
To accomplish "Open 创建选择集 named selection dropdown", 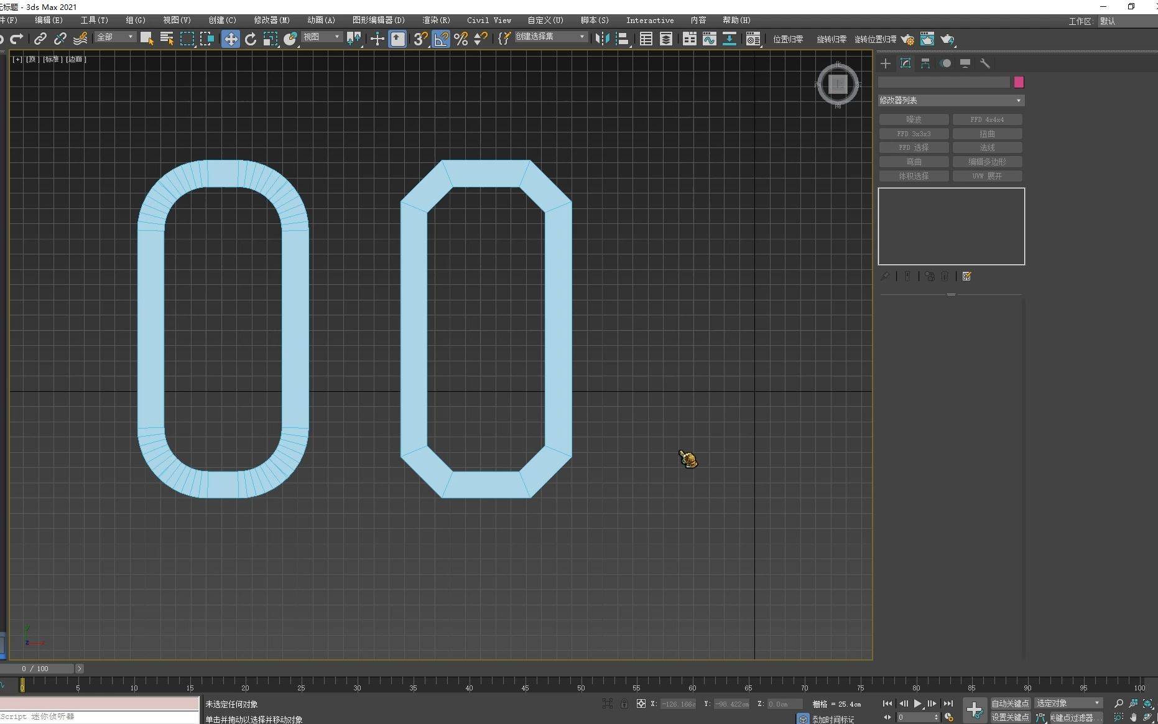I will click(550, 37).
